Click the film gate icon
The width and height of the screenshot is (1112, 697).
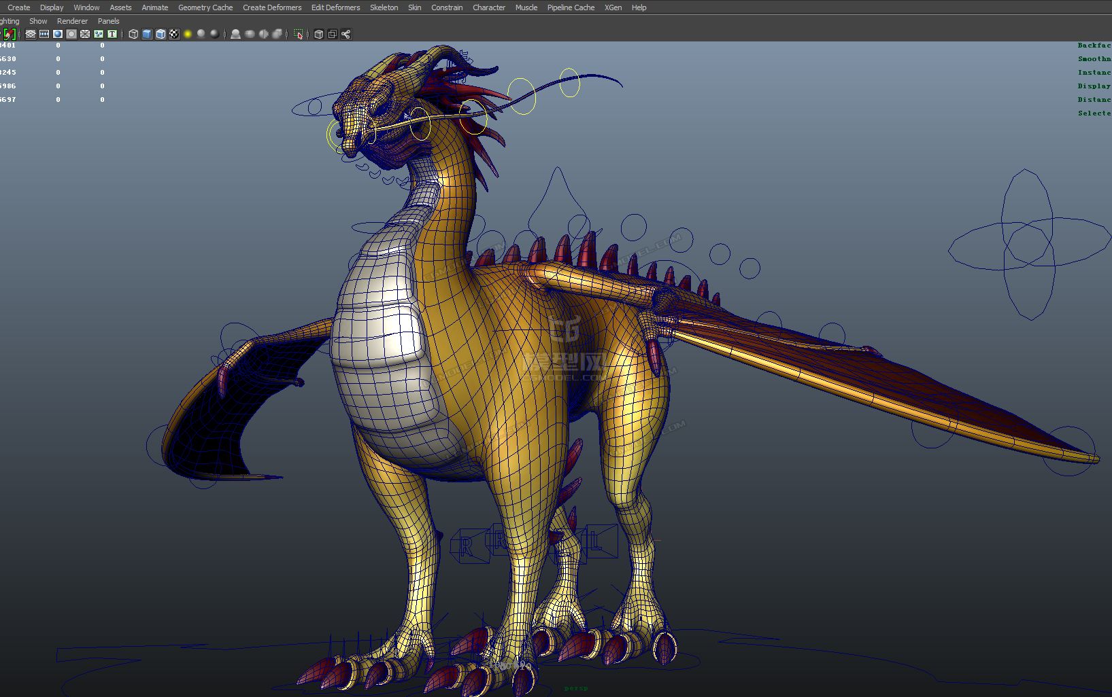coord(44,34)
